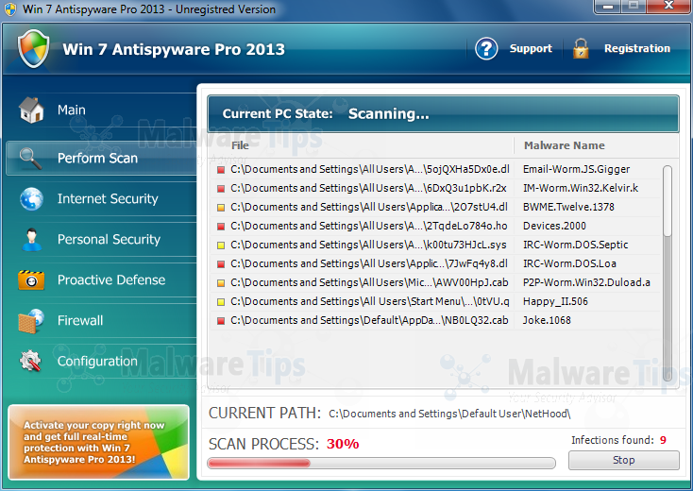Click the blue question mark Support icon
Screen dimensions: 693x491
tap(486, 48)
